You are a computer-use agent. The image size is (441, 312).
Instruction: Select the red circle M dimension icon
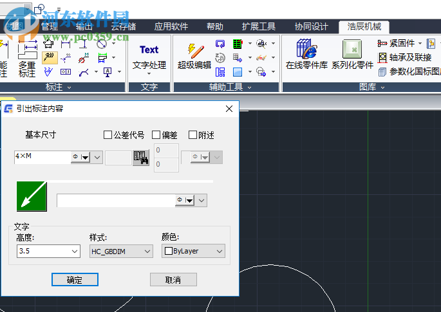[84, 58]
